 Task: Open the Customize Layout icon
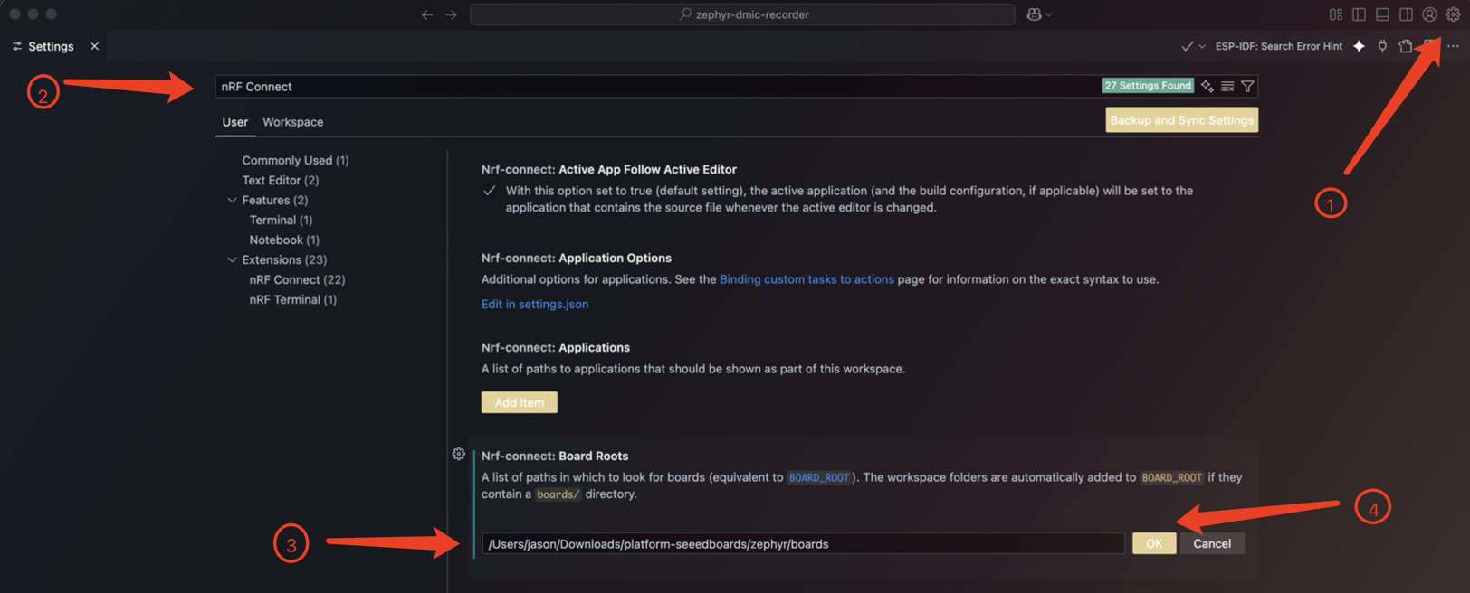click(1335, 14)
